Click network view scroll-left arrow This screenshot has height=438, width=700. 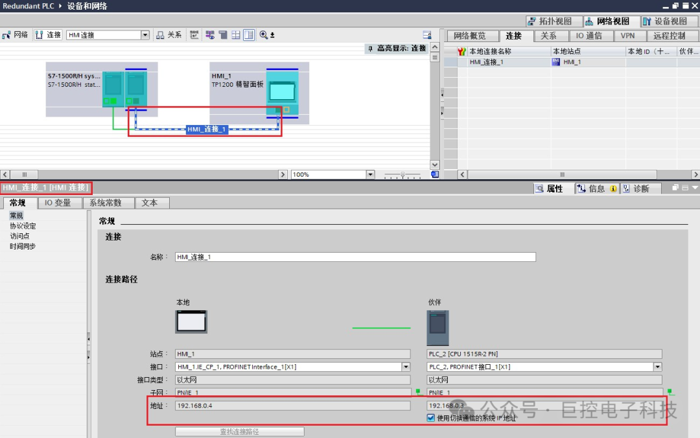[5, 174]
